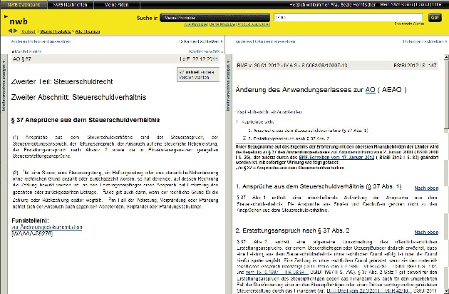The width and height of the screenshot is (449, 294).
Task: Click the Kapitel zurück arrow
Action: point(29,52)
